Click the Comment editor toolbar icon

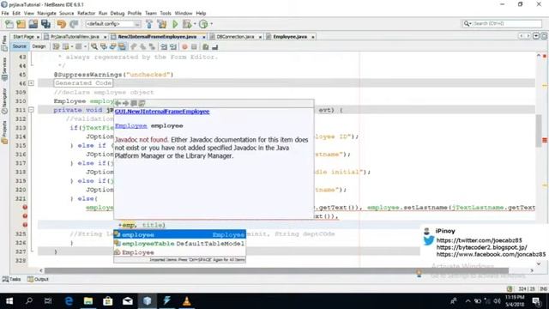click(206, 46)
